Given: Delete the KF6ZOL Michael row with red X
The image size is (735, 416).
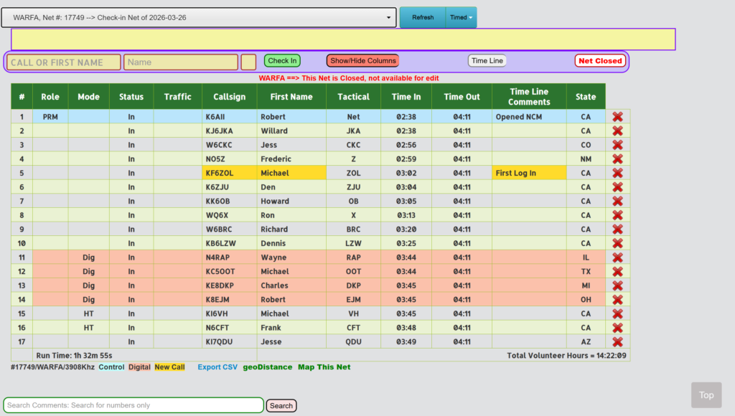Looking at the screenshot, I should [x=617, y=173].
